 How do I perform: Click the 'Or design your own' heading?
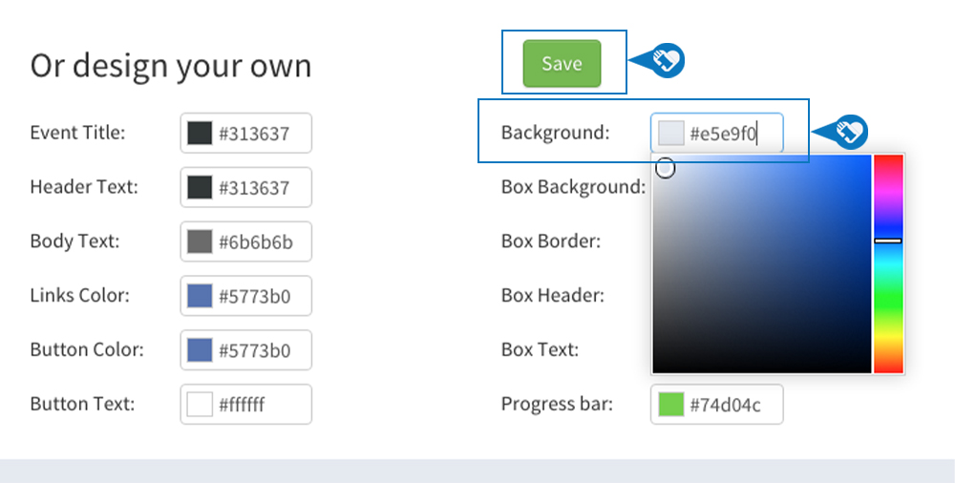pyautogui.click(x=171, y=65)
